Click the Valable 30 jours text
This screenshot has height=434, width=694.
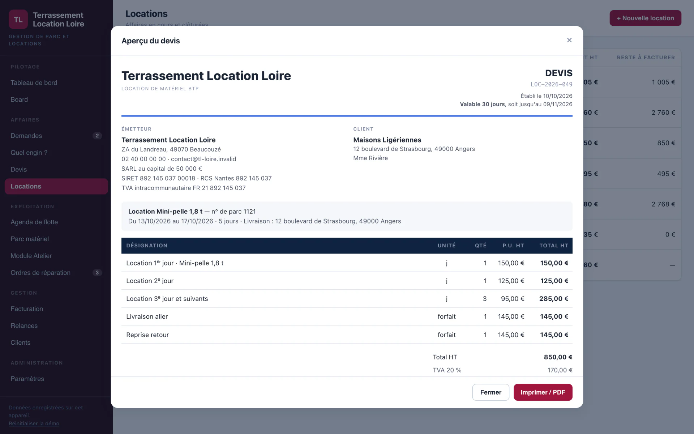click(x=482, y=104)
